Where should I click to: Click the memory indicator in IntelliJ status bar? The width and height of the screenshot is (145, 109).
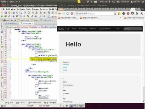pyautogui.click(x=77, y=106)
